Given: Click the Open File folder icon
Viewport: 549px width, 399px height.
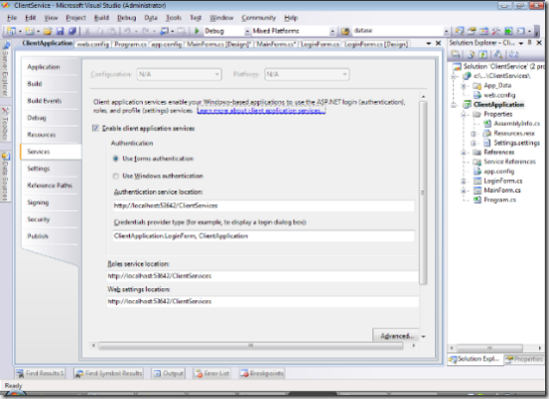Looking at the screenshot, I should [48, 31].
